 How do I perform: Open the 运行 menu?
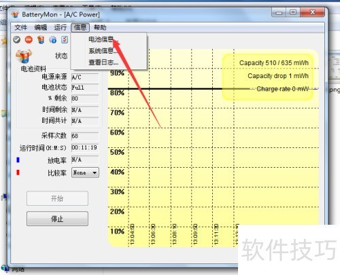[x=61, y=28]
